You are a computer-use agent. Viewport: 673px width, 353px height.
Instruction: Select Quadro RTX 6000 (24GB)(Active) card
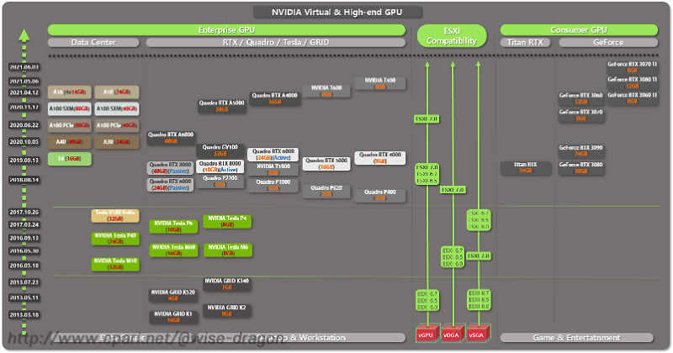coord(273,155)
